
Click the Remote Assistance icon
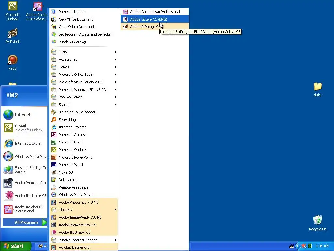point(54,187)
